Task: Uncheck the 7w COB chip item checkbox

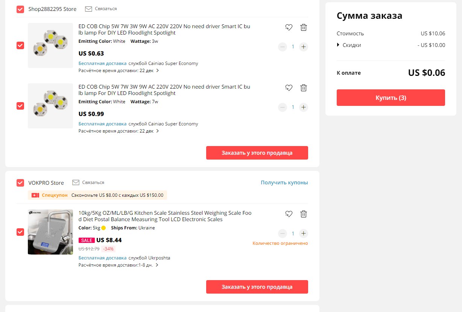Action: pyautogui.click(x=20, y=106)
